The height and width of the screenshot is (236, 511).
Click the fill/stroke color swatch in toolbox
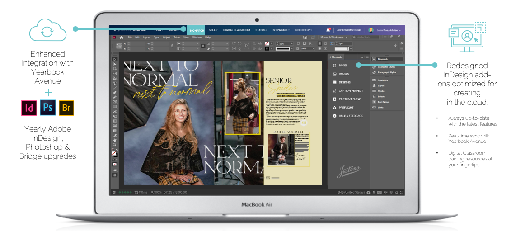click(114, 153)
